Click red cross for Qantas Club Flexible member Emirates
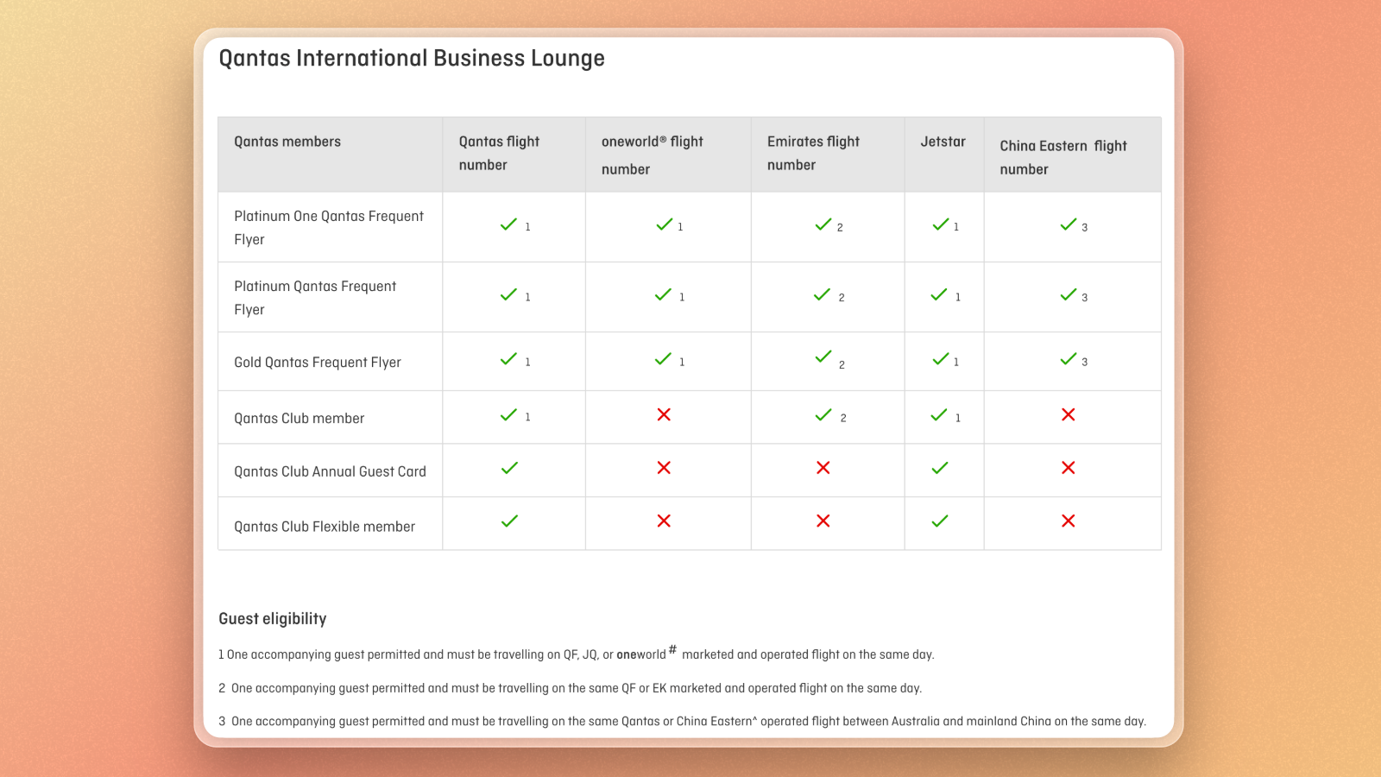The image size is (1381, 777). click(823, 521)
